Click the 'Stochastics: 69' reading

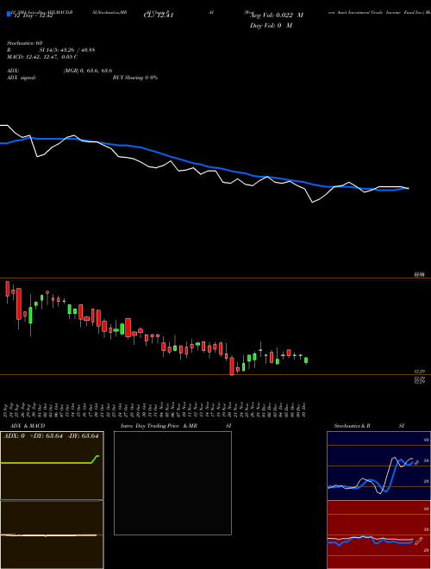[x=24, y=43]
